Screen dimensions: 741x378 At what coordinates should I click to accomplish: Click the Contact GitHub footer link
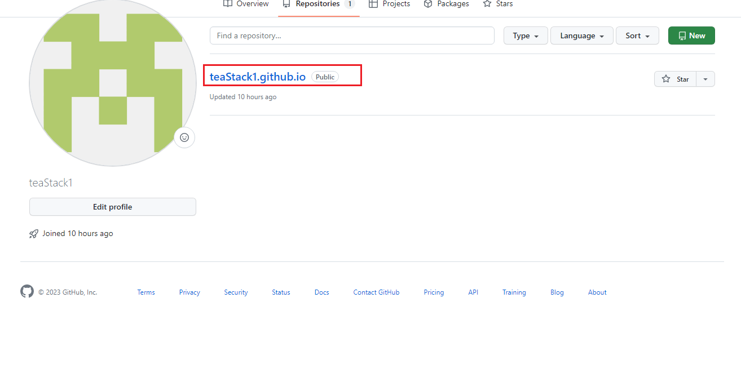pyautogui.click(x=376, y=292)
